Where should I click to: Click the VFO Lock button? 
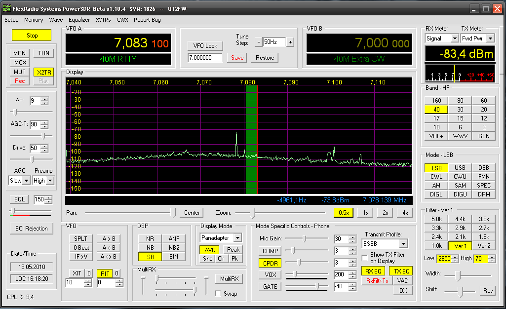pyautogui.click(x=205, y=46)
